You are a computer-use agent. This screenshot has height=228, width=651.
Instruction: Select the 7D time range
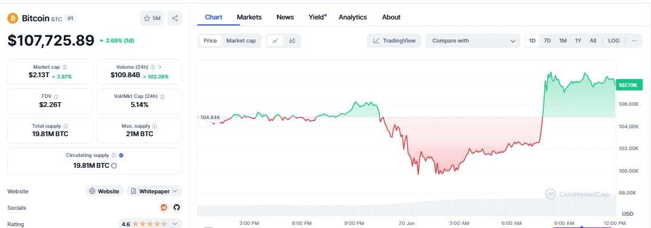(547, 41)
